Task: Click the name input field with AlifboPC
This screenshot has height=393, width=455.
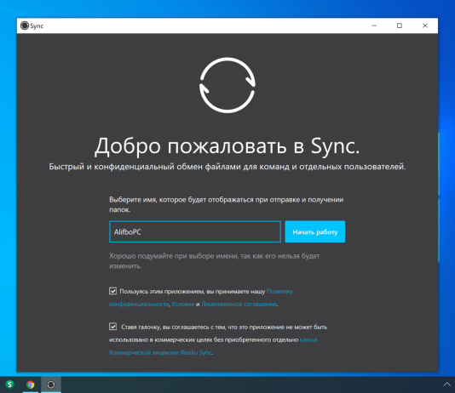Action: pos(195,231)
